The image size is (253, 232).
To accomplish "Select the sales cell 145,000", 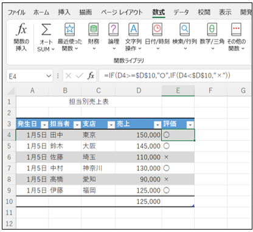I will [139, 146].
